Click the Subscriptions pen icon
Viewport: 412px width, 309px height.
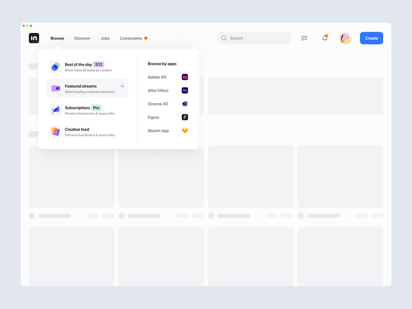pos(56,110)
